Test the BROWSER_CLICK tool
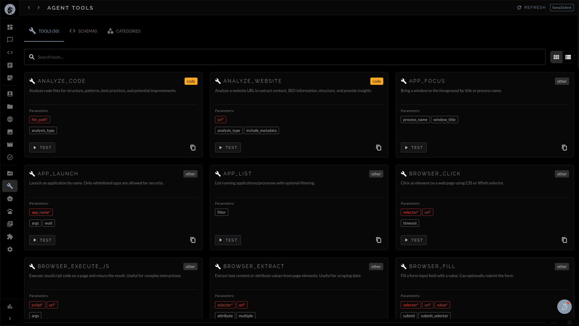Image resolution: width=579 pixels, height=326 pixels. pos(414,240)
